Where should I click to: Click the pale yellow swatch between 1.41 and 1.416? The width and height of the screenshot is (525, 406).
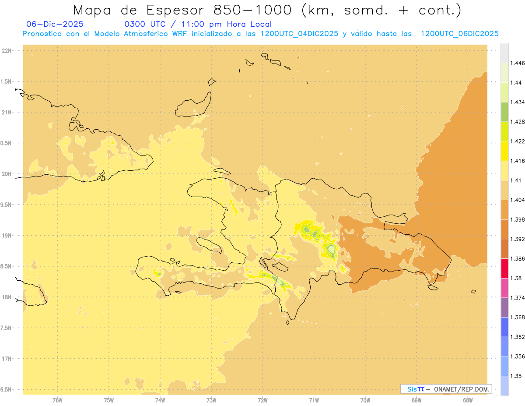tap(504, 170)
